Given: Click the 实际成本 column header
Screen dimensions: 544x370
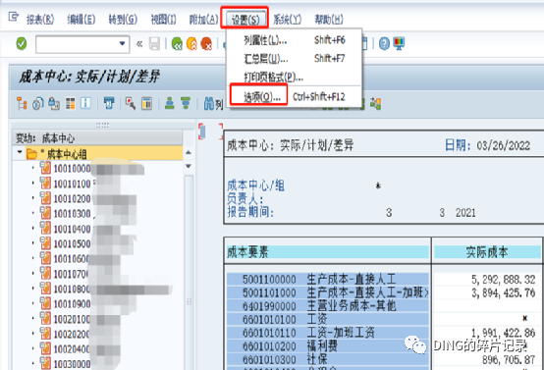Looking at the screenshot, I should pos(487,252).
